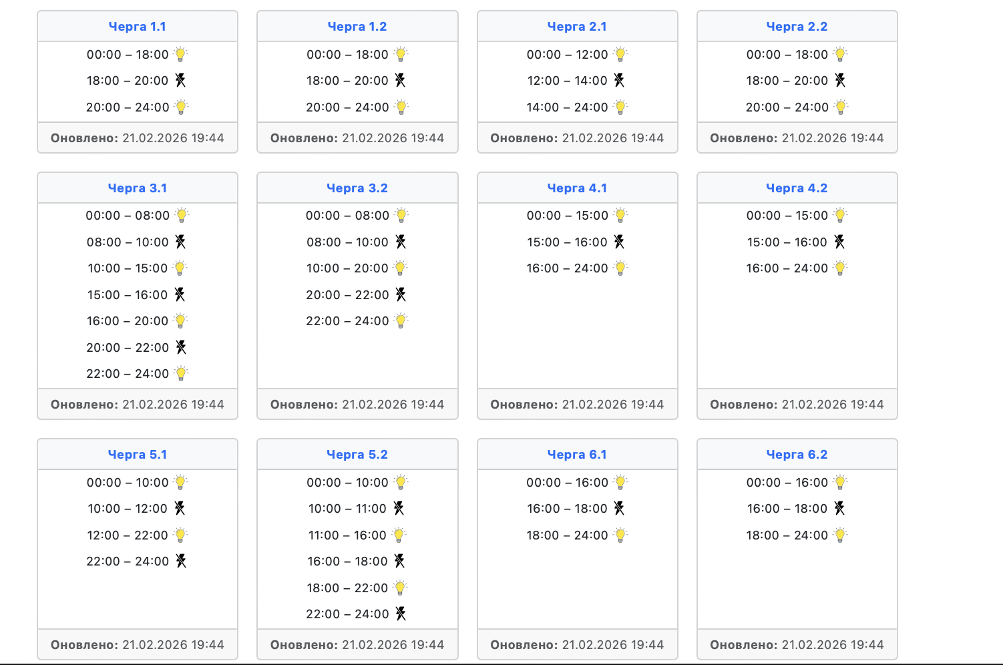The width and height of the screenshot is (1003, 665).
Task: Select the Черга 3.2 heading link
Action: (357, 188)
